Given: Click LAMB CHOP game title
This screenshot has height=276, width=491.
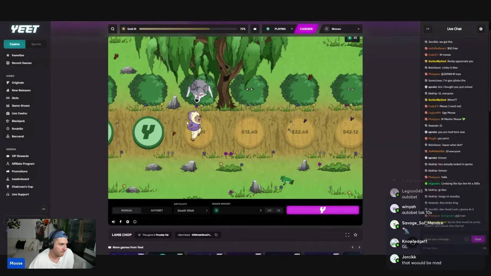Looking at the screenshot, I should pyautogui.click(x=122, y=235).
